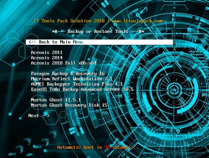Select Acronis 2018 Full x86-x64
The width and height of the screenshot is (209, 158).
point(64,63)
